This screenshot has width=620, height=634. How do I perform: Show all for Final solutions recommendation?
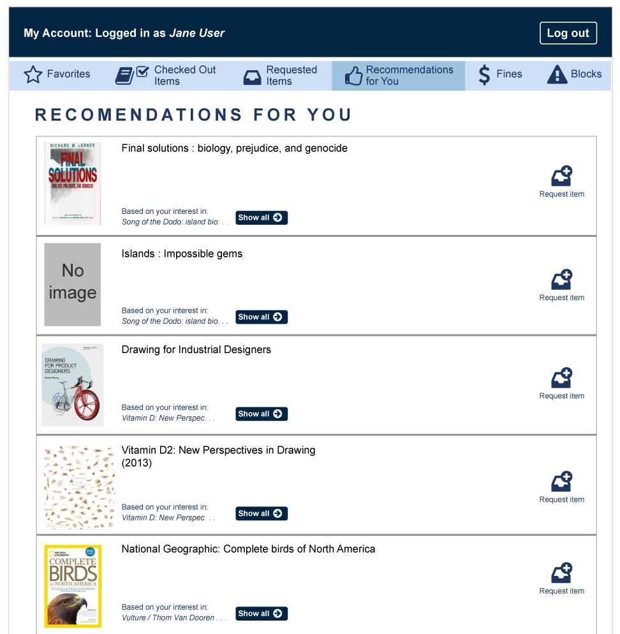tap(262, 218)
